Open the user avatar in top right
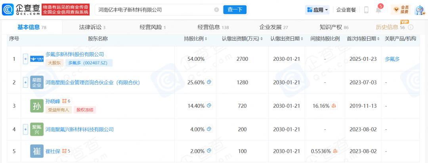This screenshot has width=428, height=163. click(x=420, y=10)
